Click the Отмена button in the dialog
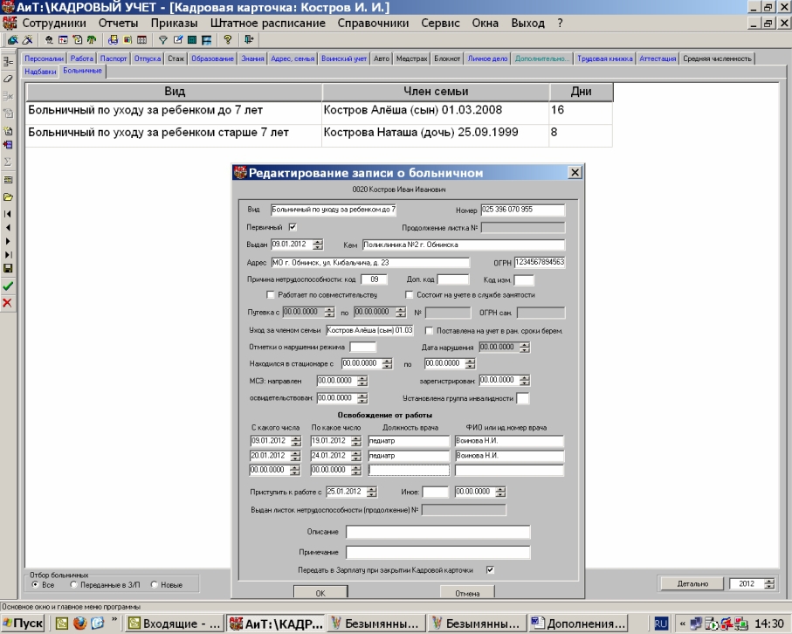This screenshot has width=792, height=634. (467, 593)
